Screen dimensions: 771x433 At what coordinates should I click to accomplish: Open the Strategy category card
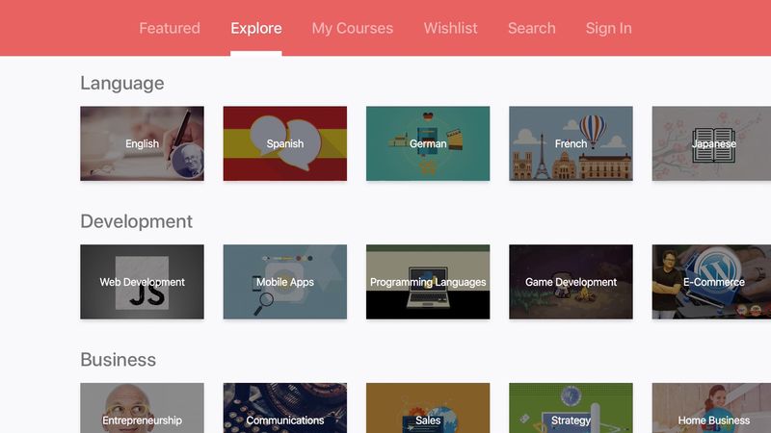tap(571, 408)
